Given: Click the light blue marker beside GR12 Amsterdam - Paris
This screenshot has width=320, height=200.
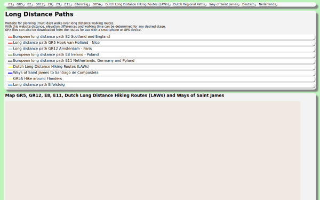Looking at the screenshot, I should (10, 49).
